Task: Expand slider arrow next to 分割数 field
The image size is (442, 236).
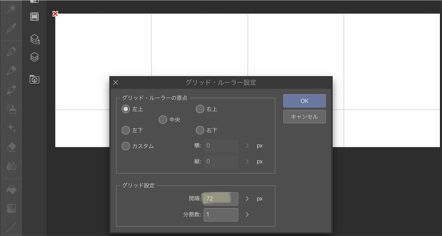Action: pyautogui.click(x=247, y=214)
